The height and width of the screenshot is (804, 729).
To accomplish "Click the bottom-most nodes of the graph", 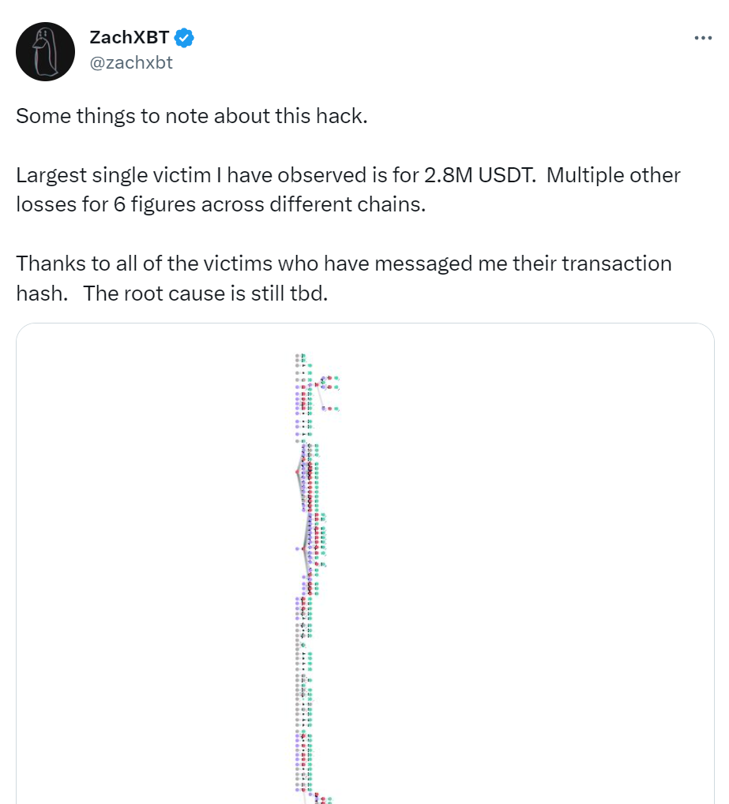I will 321,799.
